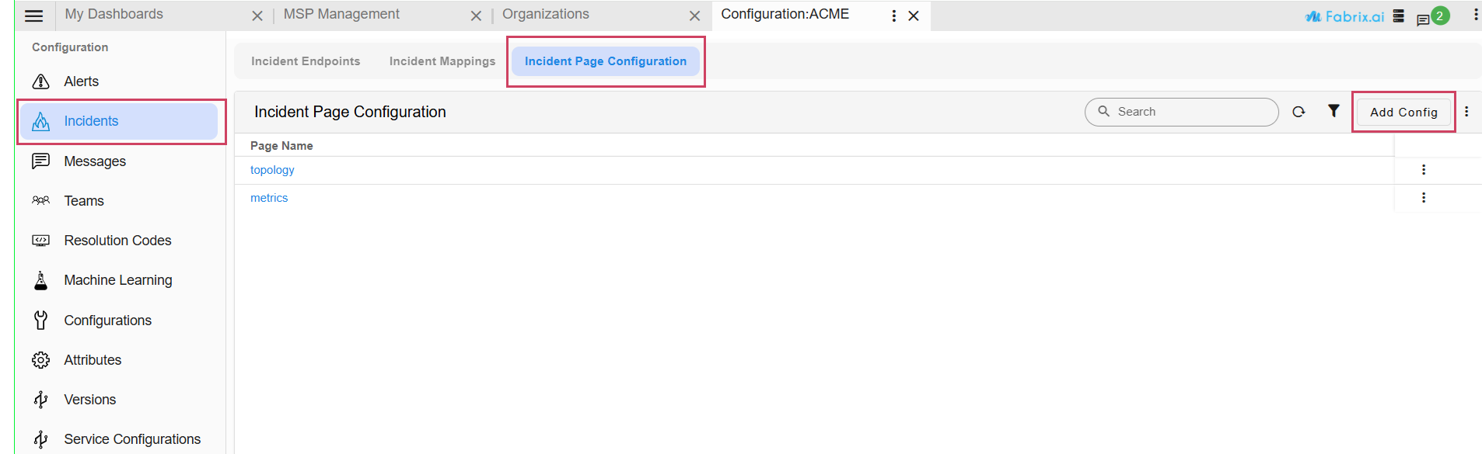Select the Machine Learning flask icon
Screen dimensions: 1482x454
coord(41,280)
